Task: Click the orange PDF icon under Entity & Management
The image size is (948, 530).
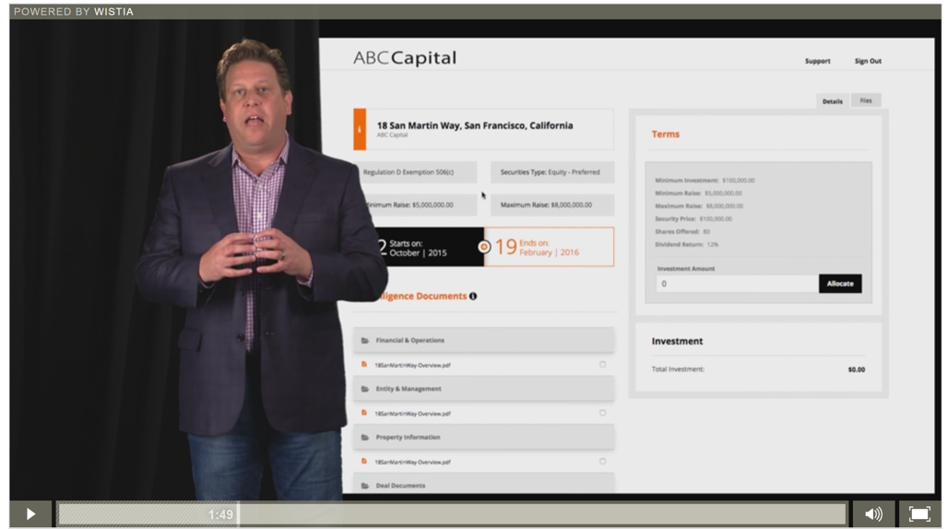Action: point(364,413)
